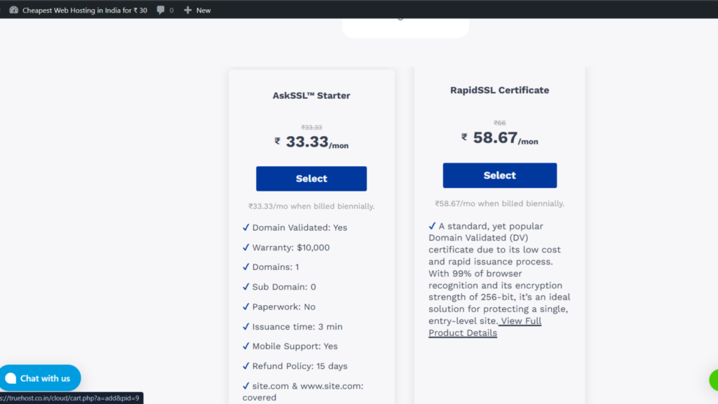Viewport: 718px width, 404px height.
Task: Open comments bubble icon in admin bar
Action: pos(161,10)
